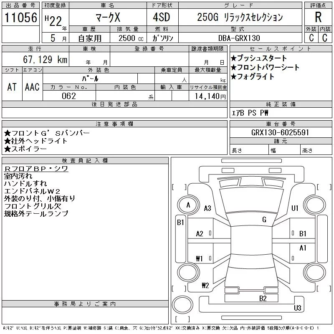Click inspector note エンドパネルW2

click(x=32, y=191)
